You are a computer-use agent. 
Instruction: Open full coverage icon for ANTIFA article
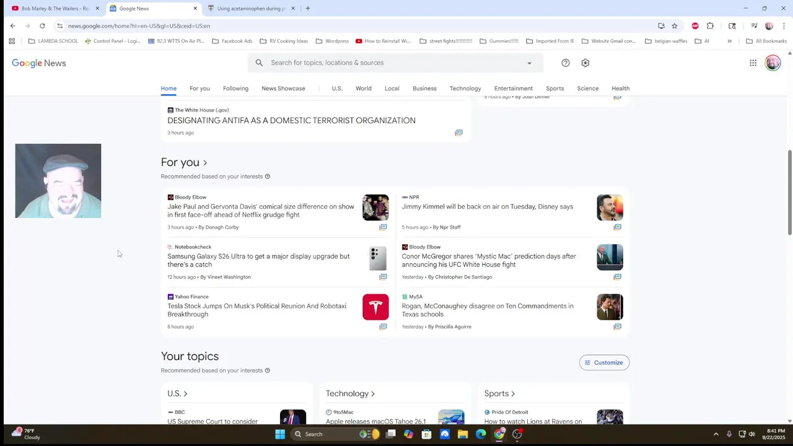[458, 133]
